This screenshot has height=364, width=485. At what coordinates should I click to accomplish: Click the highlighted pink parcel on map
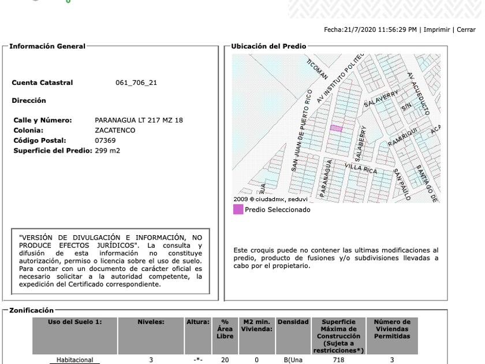point(336,128)
